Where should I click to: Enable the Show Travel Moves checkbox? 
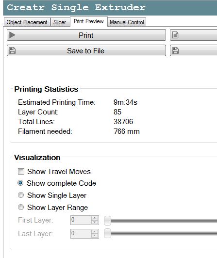pos(21,172)
